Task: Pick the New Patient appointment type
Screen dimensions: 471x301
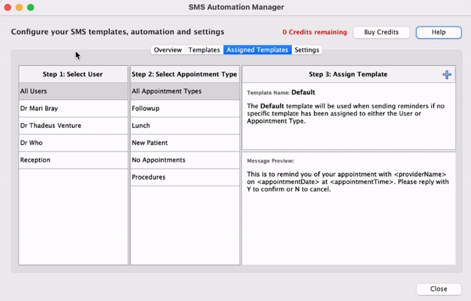Action: point(185,143)
